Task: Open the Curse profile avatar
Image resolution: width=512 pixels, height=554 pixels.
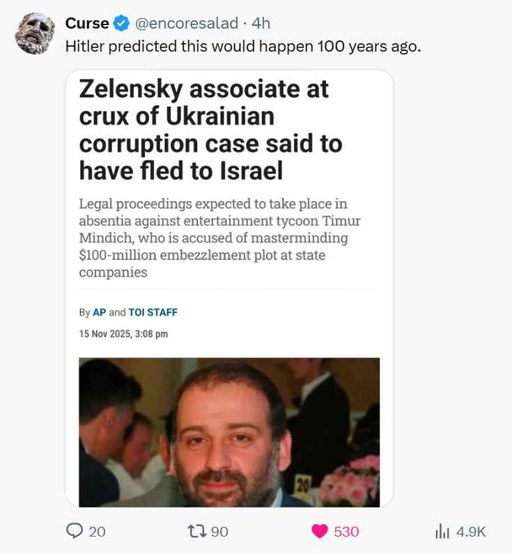Action: click(33, 31)
